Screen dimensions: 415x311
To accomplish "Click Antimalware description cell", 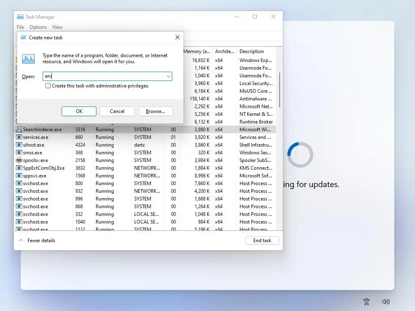I will (255, 99).
